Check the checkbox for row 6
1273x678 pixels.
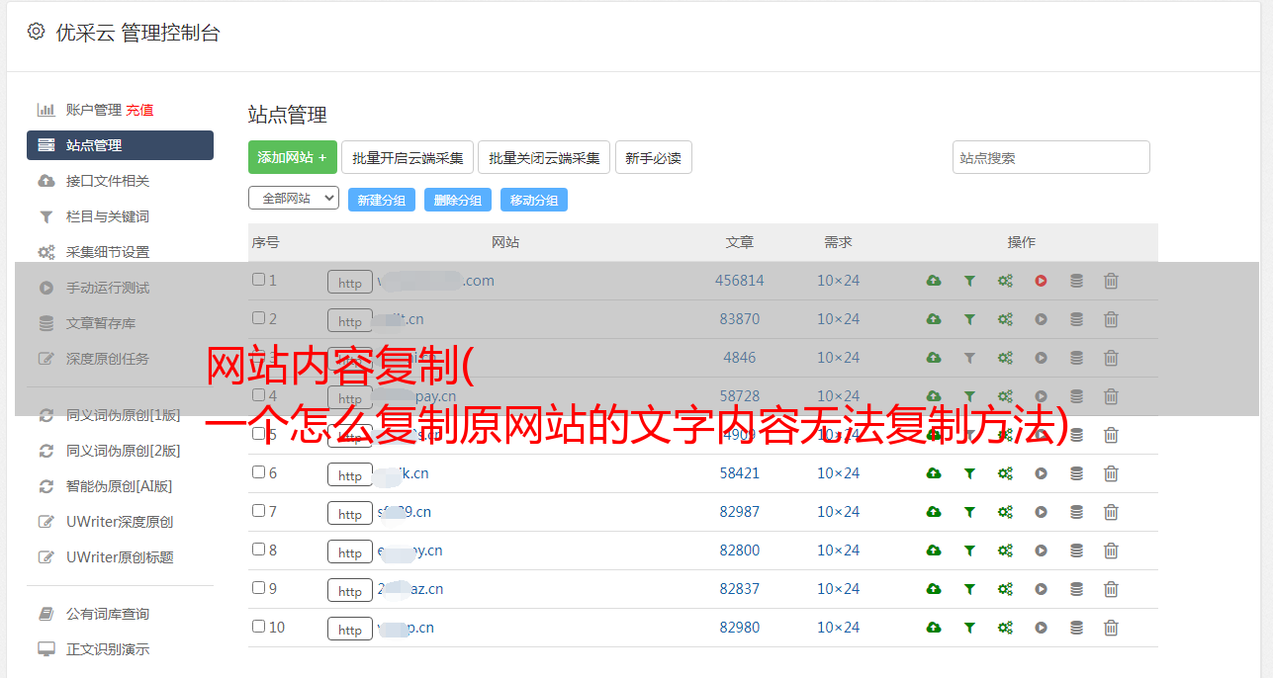(x=258, y=472)
